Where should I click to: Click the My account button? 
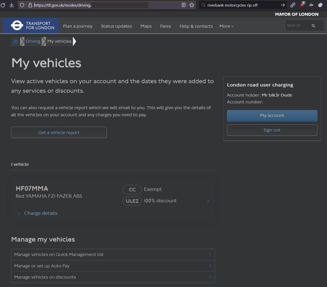tap(272, 115)
